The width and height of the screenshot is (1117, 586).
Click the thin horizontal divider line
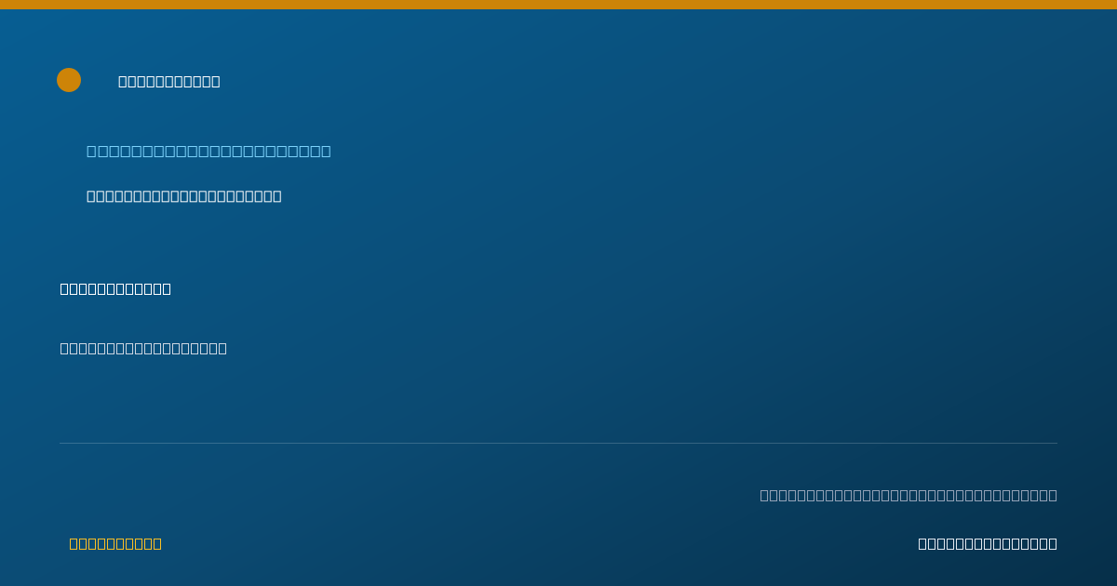click(x=558, y=443)
